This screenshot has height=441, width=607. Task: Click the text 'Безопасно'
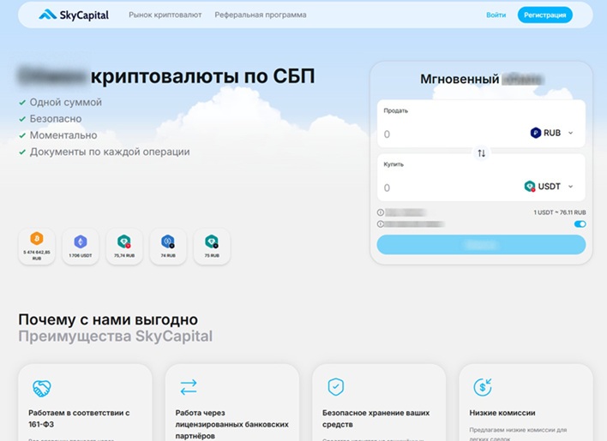[x=56, y=119]
